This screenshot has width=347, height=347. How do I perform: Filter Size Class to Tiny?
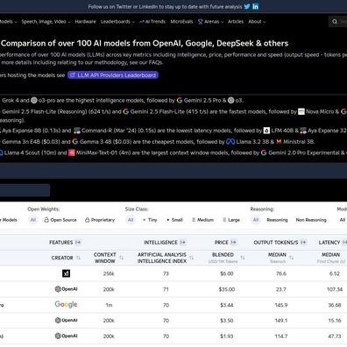(x=150, y=220)
